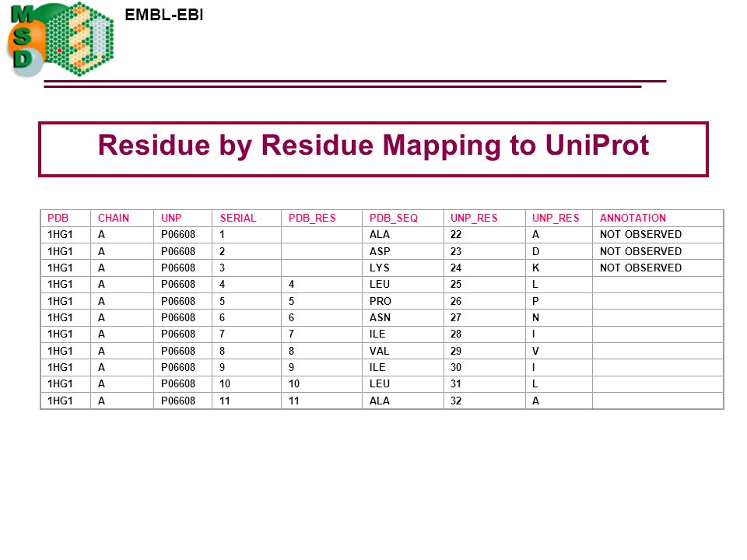This screenshot has height=560, width=747.
Task: Click the UniProt residue number 22
Action: click(x=456, y=234)
